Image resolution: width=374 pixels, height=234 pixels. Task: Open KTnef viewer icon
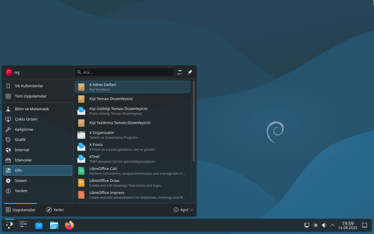coord(81,159)
